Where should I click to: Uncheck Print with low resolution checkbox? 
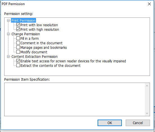point(18,25)
